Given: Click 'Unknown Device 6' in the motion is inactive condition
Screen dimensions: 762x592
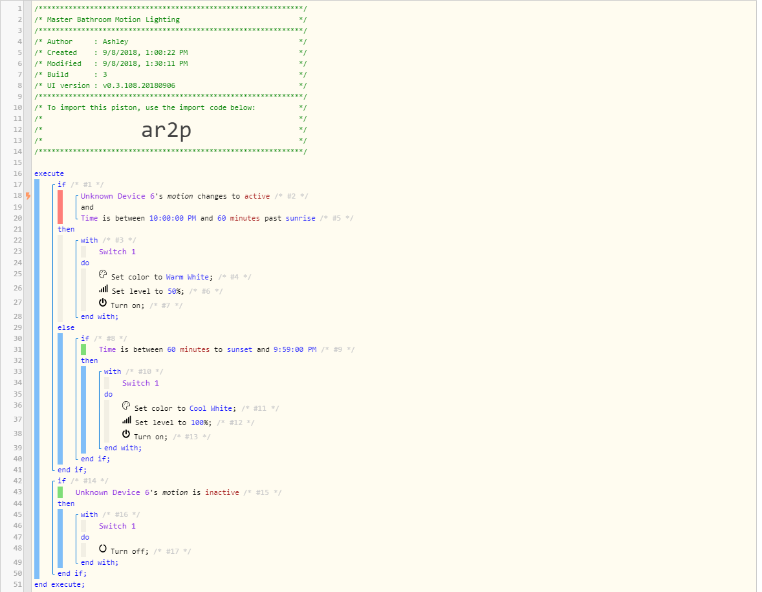Looking at the screenshot, I should (113, 492).
